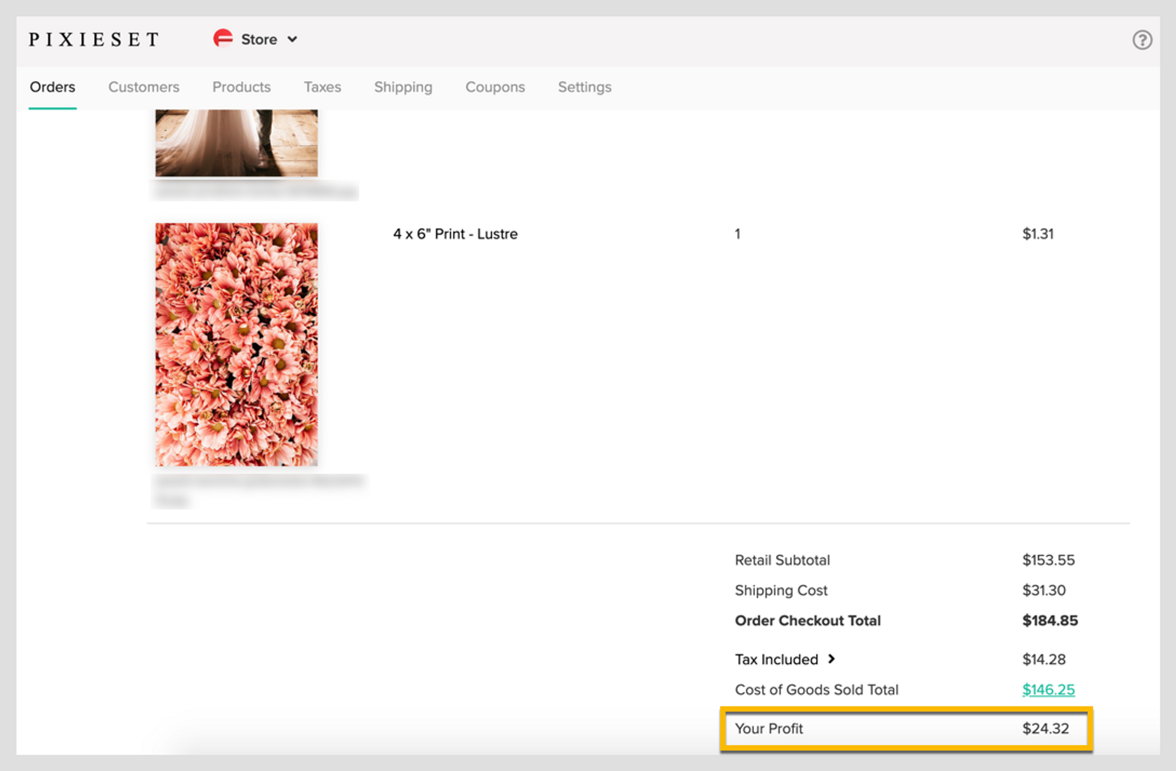Expand the Tax Included chevron
1176x771 pixels.
tap(831, 659)
